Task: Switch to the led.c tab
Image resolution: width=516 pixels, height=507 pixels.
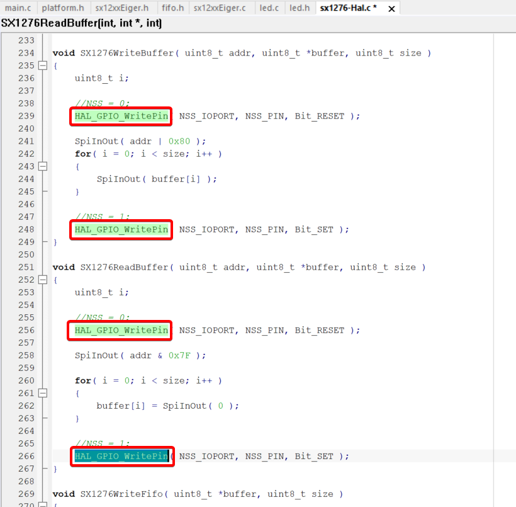Action: pyautogui.click(x=271, y=8)
